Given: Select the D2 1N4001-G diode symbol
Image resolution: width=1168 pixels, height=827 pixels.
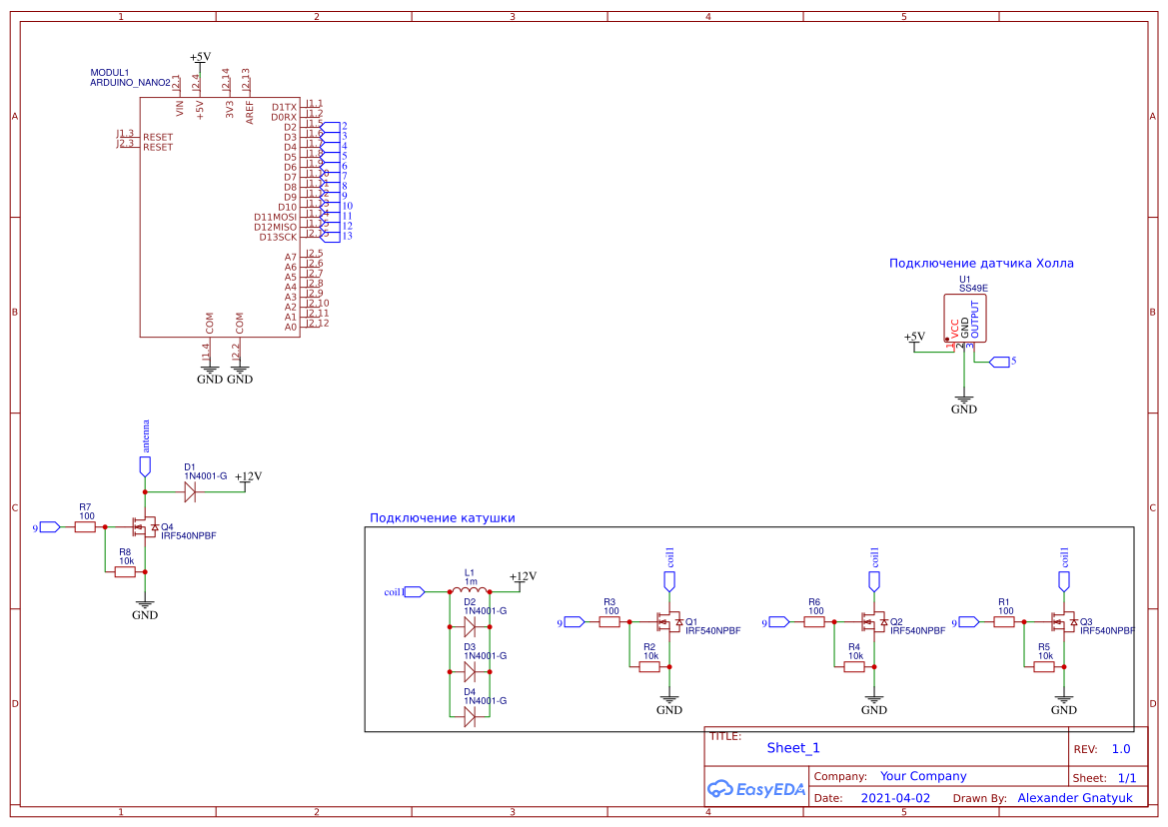Looking at the screenshot, I should click(470, 627).
